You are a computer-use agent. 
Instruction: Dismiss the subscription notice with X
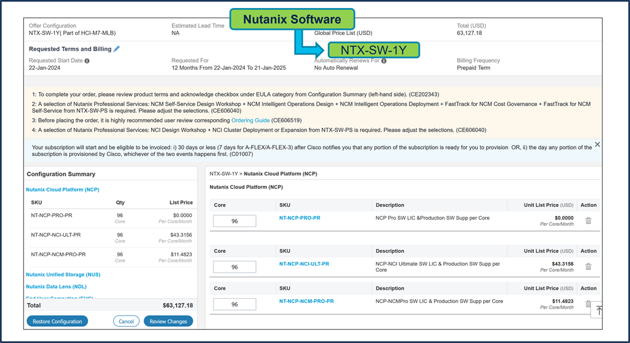coord(597,145)
